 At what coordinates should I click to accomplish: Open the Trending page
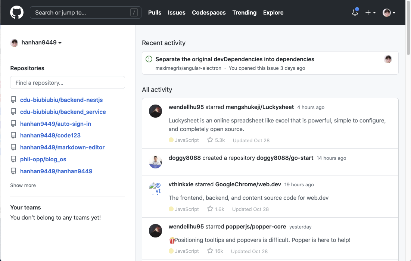coord(244,12)
